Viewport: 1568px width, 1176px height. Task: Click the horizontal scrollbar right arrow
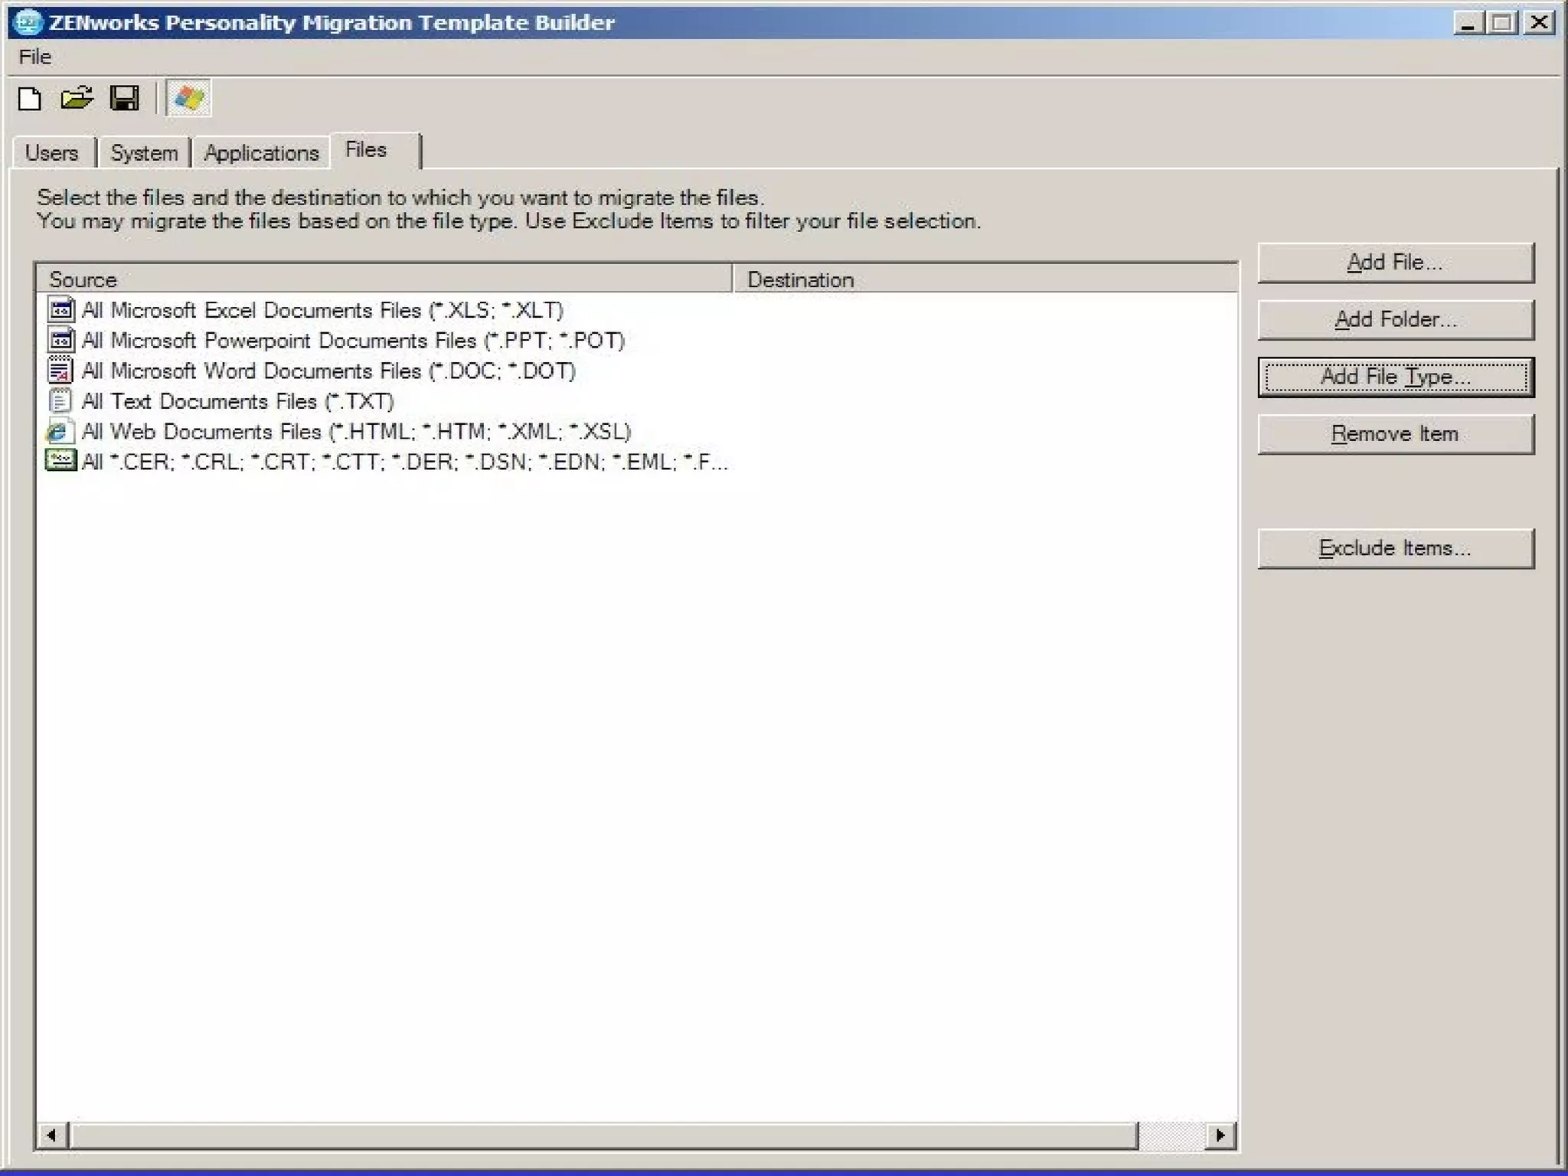(x=1220, y=1135)
